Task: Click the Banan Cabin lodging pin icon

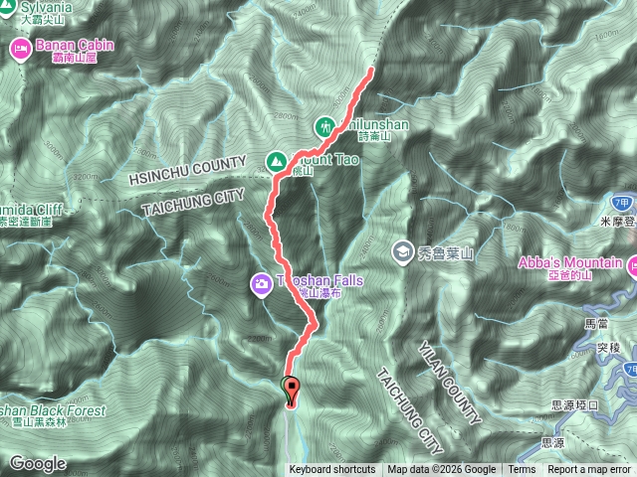Action: [x=21, y=49]
